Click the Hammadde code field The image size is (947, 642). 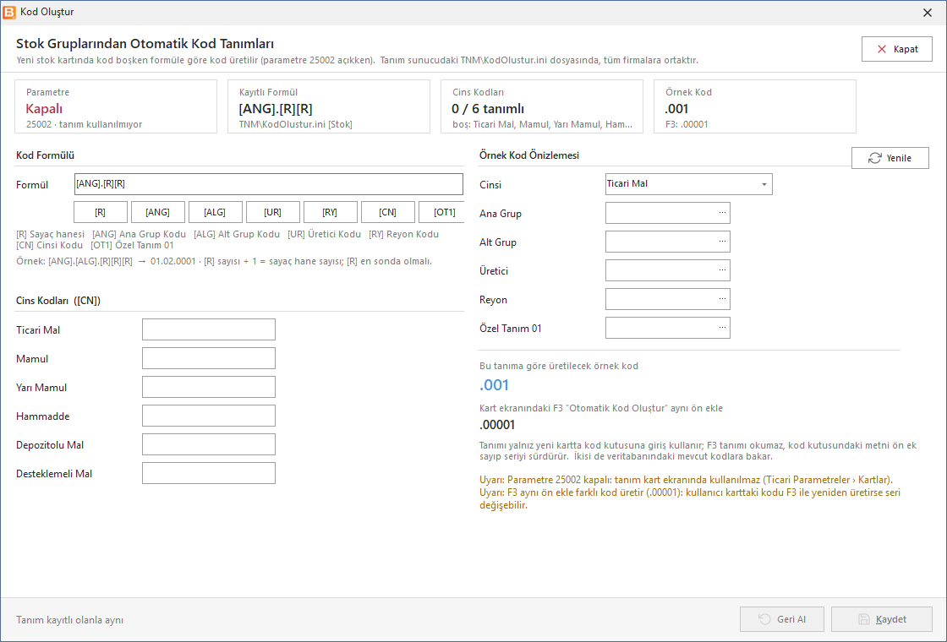pos(209,416)
